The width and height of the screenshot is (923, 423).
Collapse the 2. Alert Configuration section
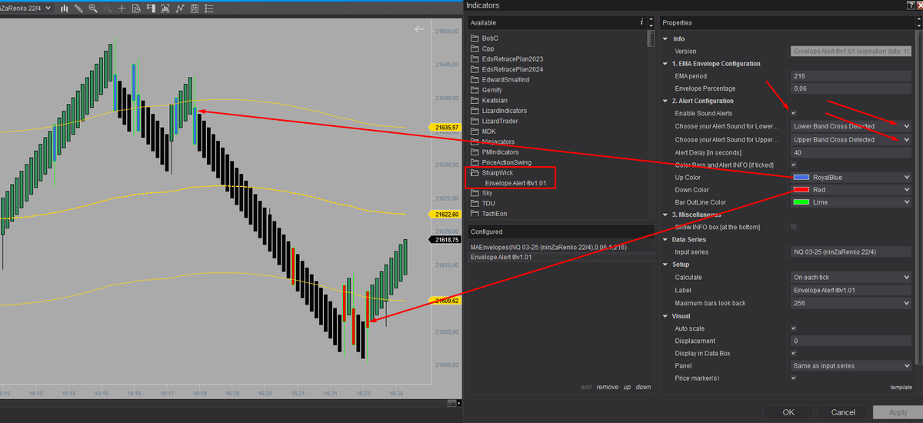[x=666, y=101]
